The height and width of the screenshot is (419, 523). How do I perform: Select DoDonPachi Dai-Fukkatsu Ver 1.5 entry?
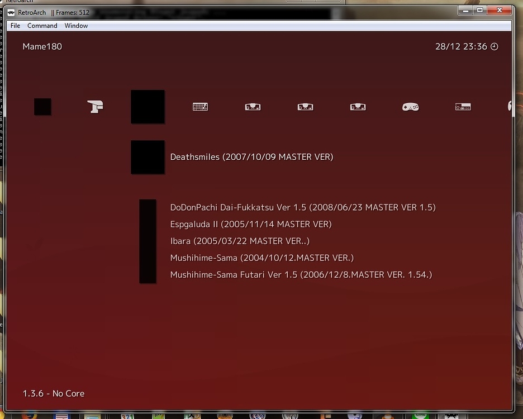[303, 207]
